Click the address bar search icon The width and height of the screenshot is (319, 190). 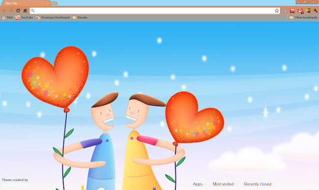click(33, 10)
